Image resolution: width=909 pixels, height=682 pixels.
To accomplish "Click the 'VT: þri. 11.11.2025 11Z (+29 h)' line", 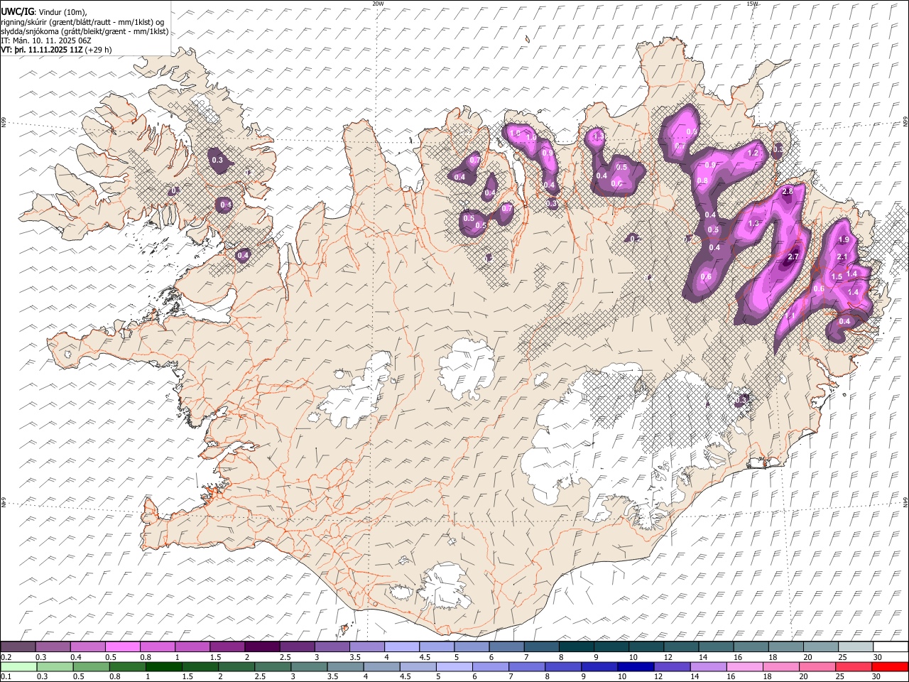I will 56,50.
